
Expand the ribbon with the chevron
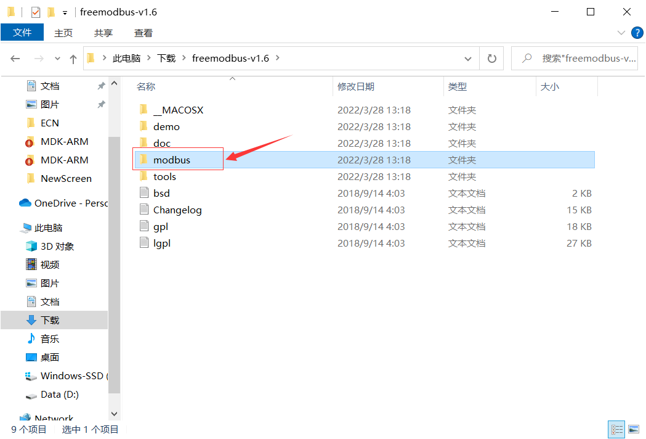click(x=621, y=33)
